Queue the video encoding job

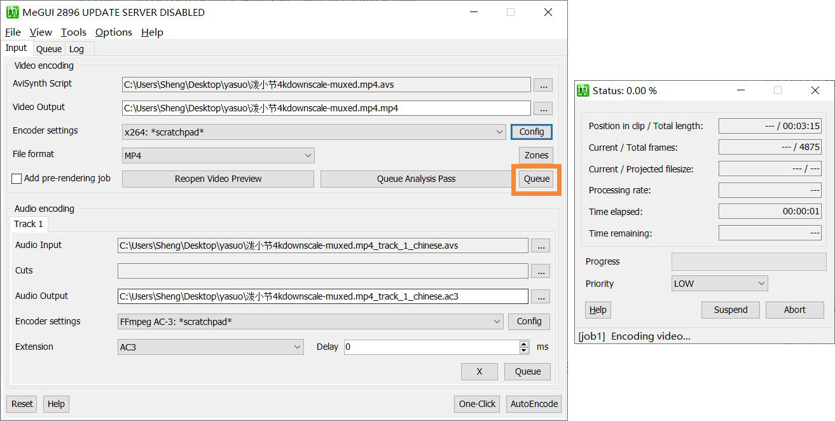coord(536,179)
